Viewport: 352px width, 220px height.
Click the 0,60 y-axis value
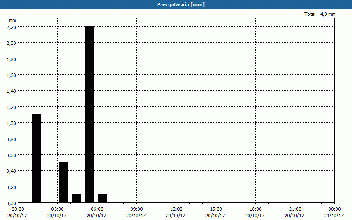[x=11, y=155]
